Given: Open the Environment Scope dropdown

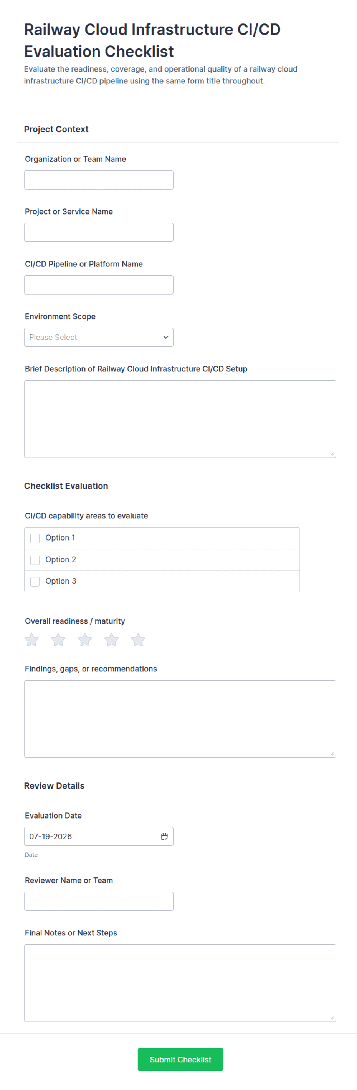Looking at the screenshot, I should [98, 337].
